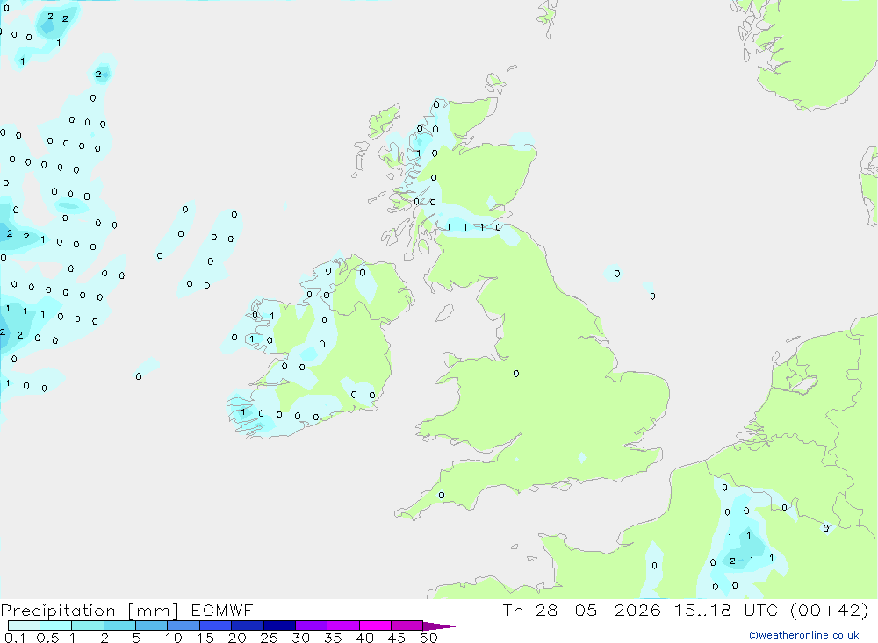Click the "UTC" label in the footer
The height and width of the screenshot is (643, 878).
click(761, 610)
